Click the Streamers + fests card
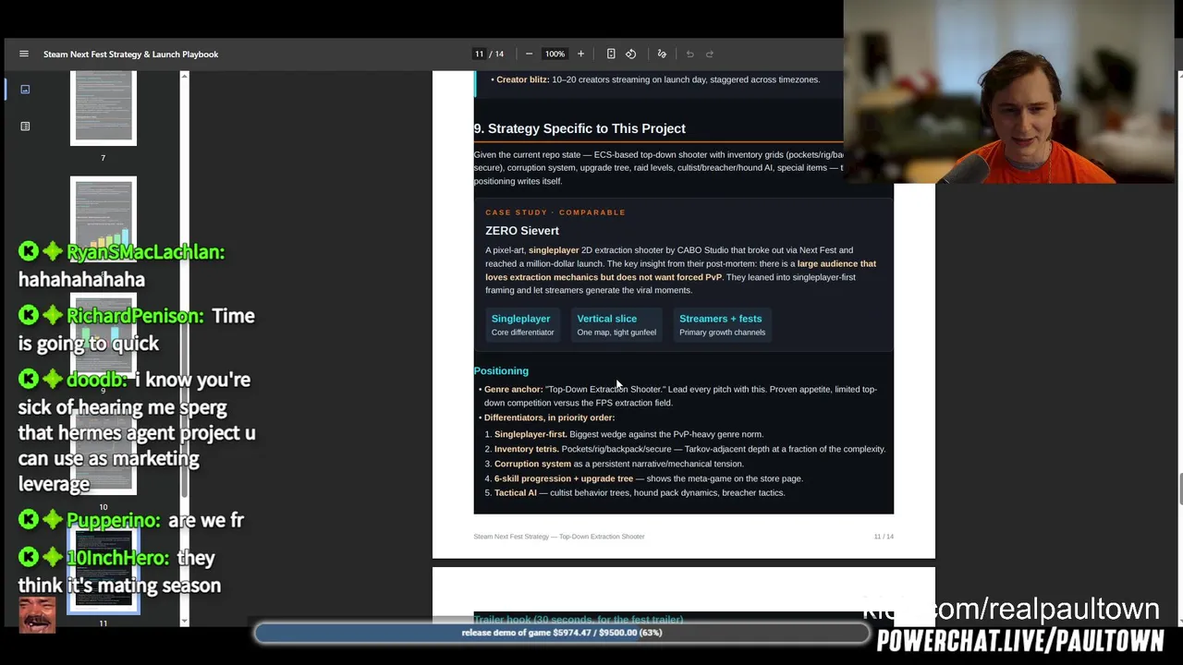 pyautogui.click(x=722, y=325)
